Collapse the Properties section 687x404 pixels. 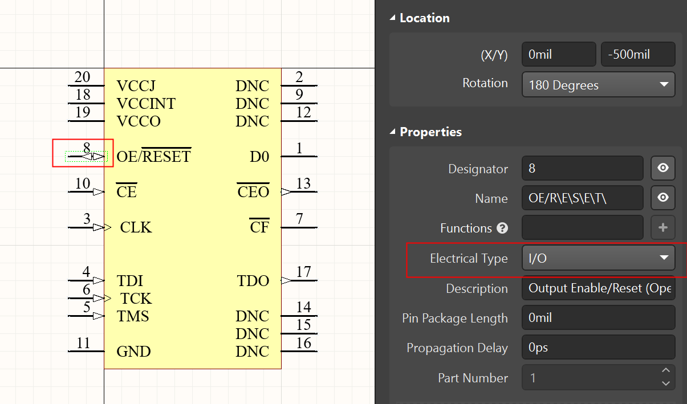pos(392,132)
